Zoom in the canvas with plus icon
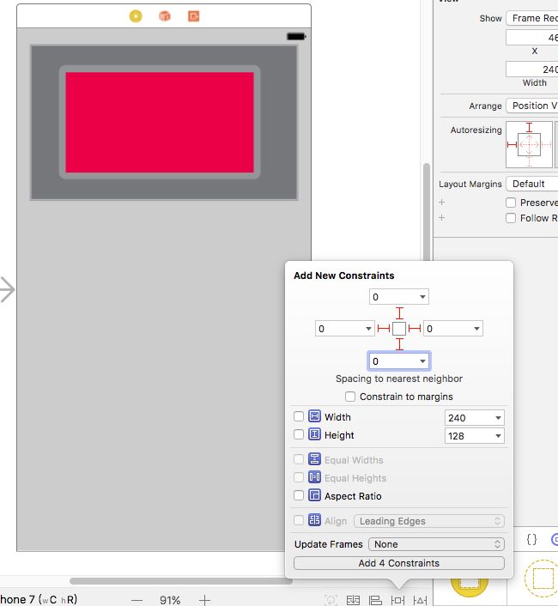The width and height of the screenshot is (558, 606). coord(204,600)
